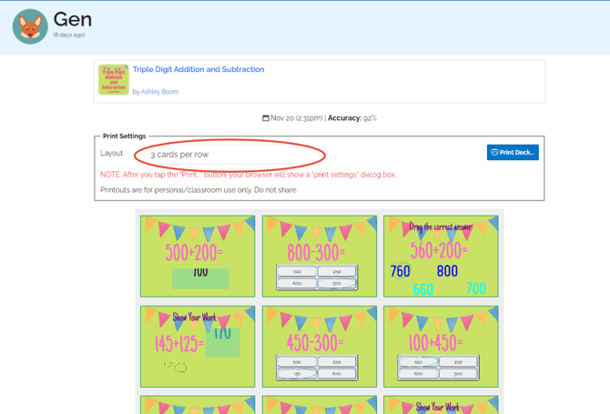Click the green answer box on 145+125 card
This screenshot has height=414, width=610.
tap(222, 343)
